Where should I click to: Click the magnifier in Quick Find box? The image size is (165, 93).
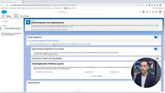pyautogui.click(x=3, y=21)
